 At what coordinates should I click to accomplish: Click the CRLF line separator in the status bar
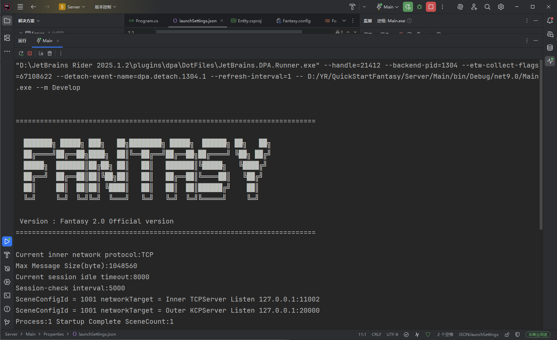tap(377, 334)
